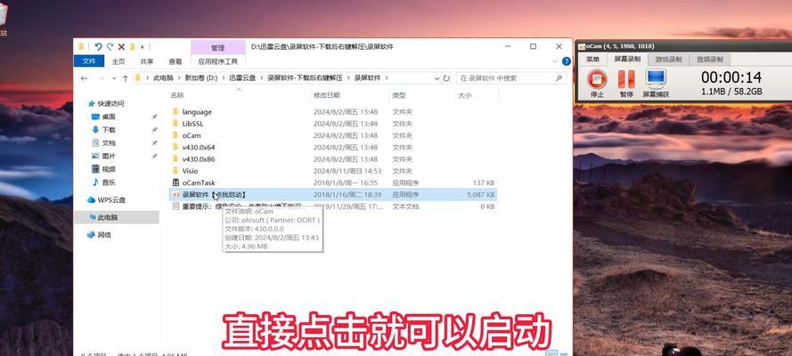Open the 应用程序工具 ribbon tab
Screen dimensions: 792x356
point(217,61)
